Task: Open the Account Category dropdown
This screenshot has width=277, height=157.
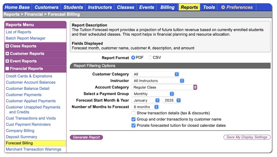Action: 164,87
